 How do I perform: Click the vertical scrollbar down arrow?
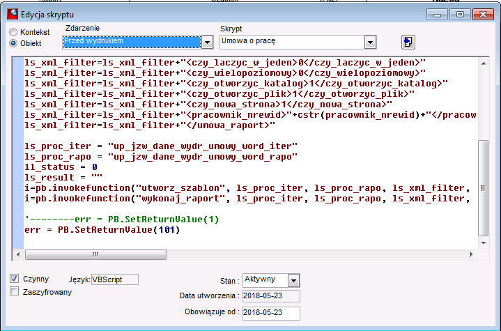[484, 243]
